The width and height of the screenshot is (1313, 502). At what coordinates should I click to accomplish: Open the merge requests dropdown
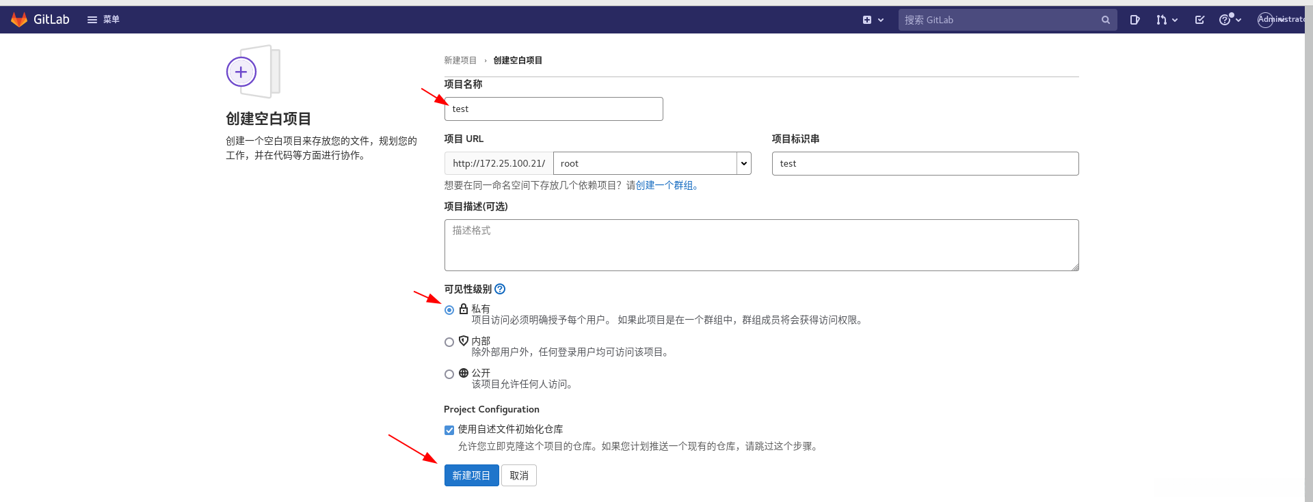tap(1167, 20)
